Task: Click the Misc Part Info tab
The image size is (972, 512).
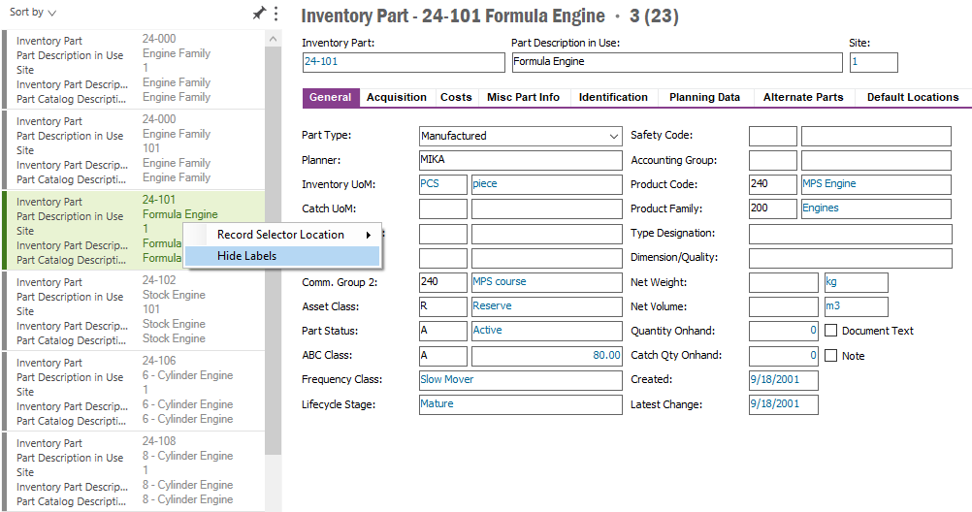Action: [523, 97]
